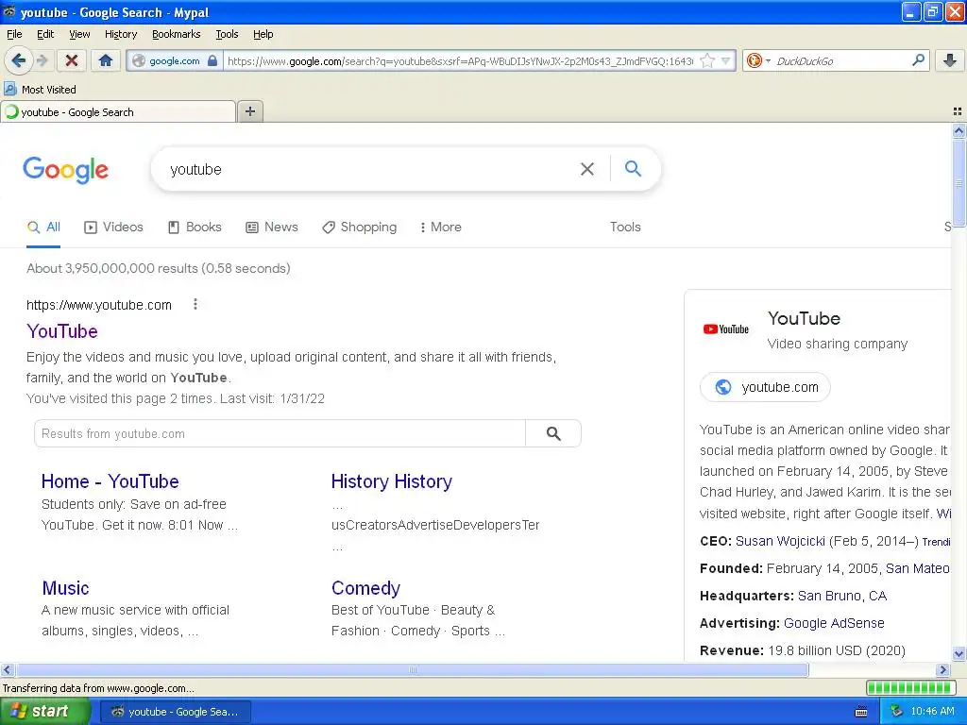The image size is (967, 725).
Task: Open the View menu
Action: coord(79,34)
